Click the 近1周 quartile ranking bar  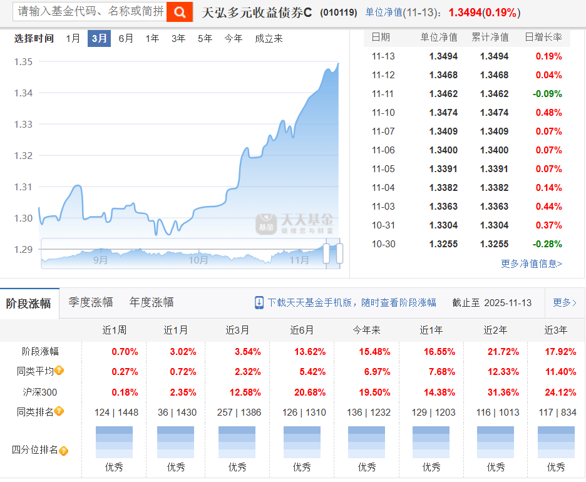point(115,442)
